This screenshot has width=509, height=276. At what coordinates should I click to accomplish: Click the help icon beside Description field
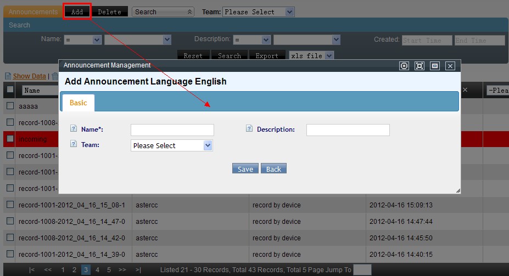249,128
